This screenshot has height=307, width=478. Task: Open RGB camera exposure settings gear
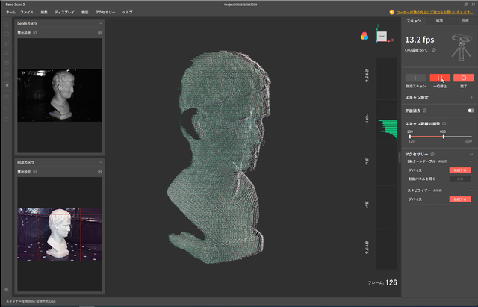click(x=99, y=171)
